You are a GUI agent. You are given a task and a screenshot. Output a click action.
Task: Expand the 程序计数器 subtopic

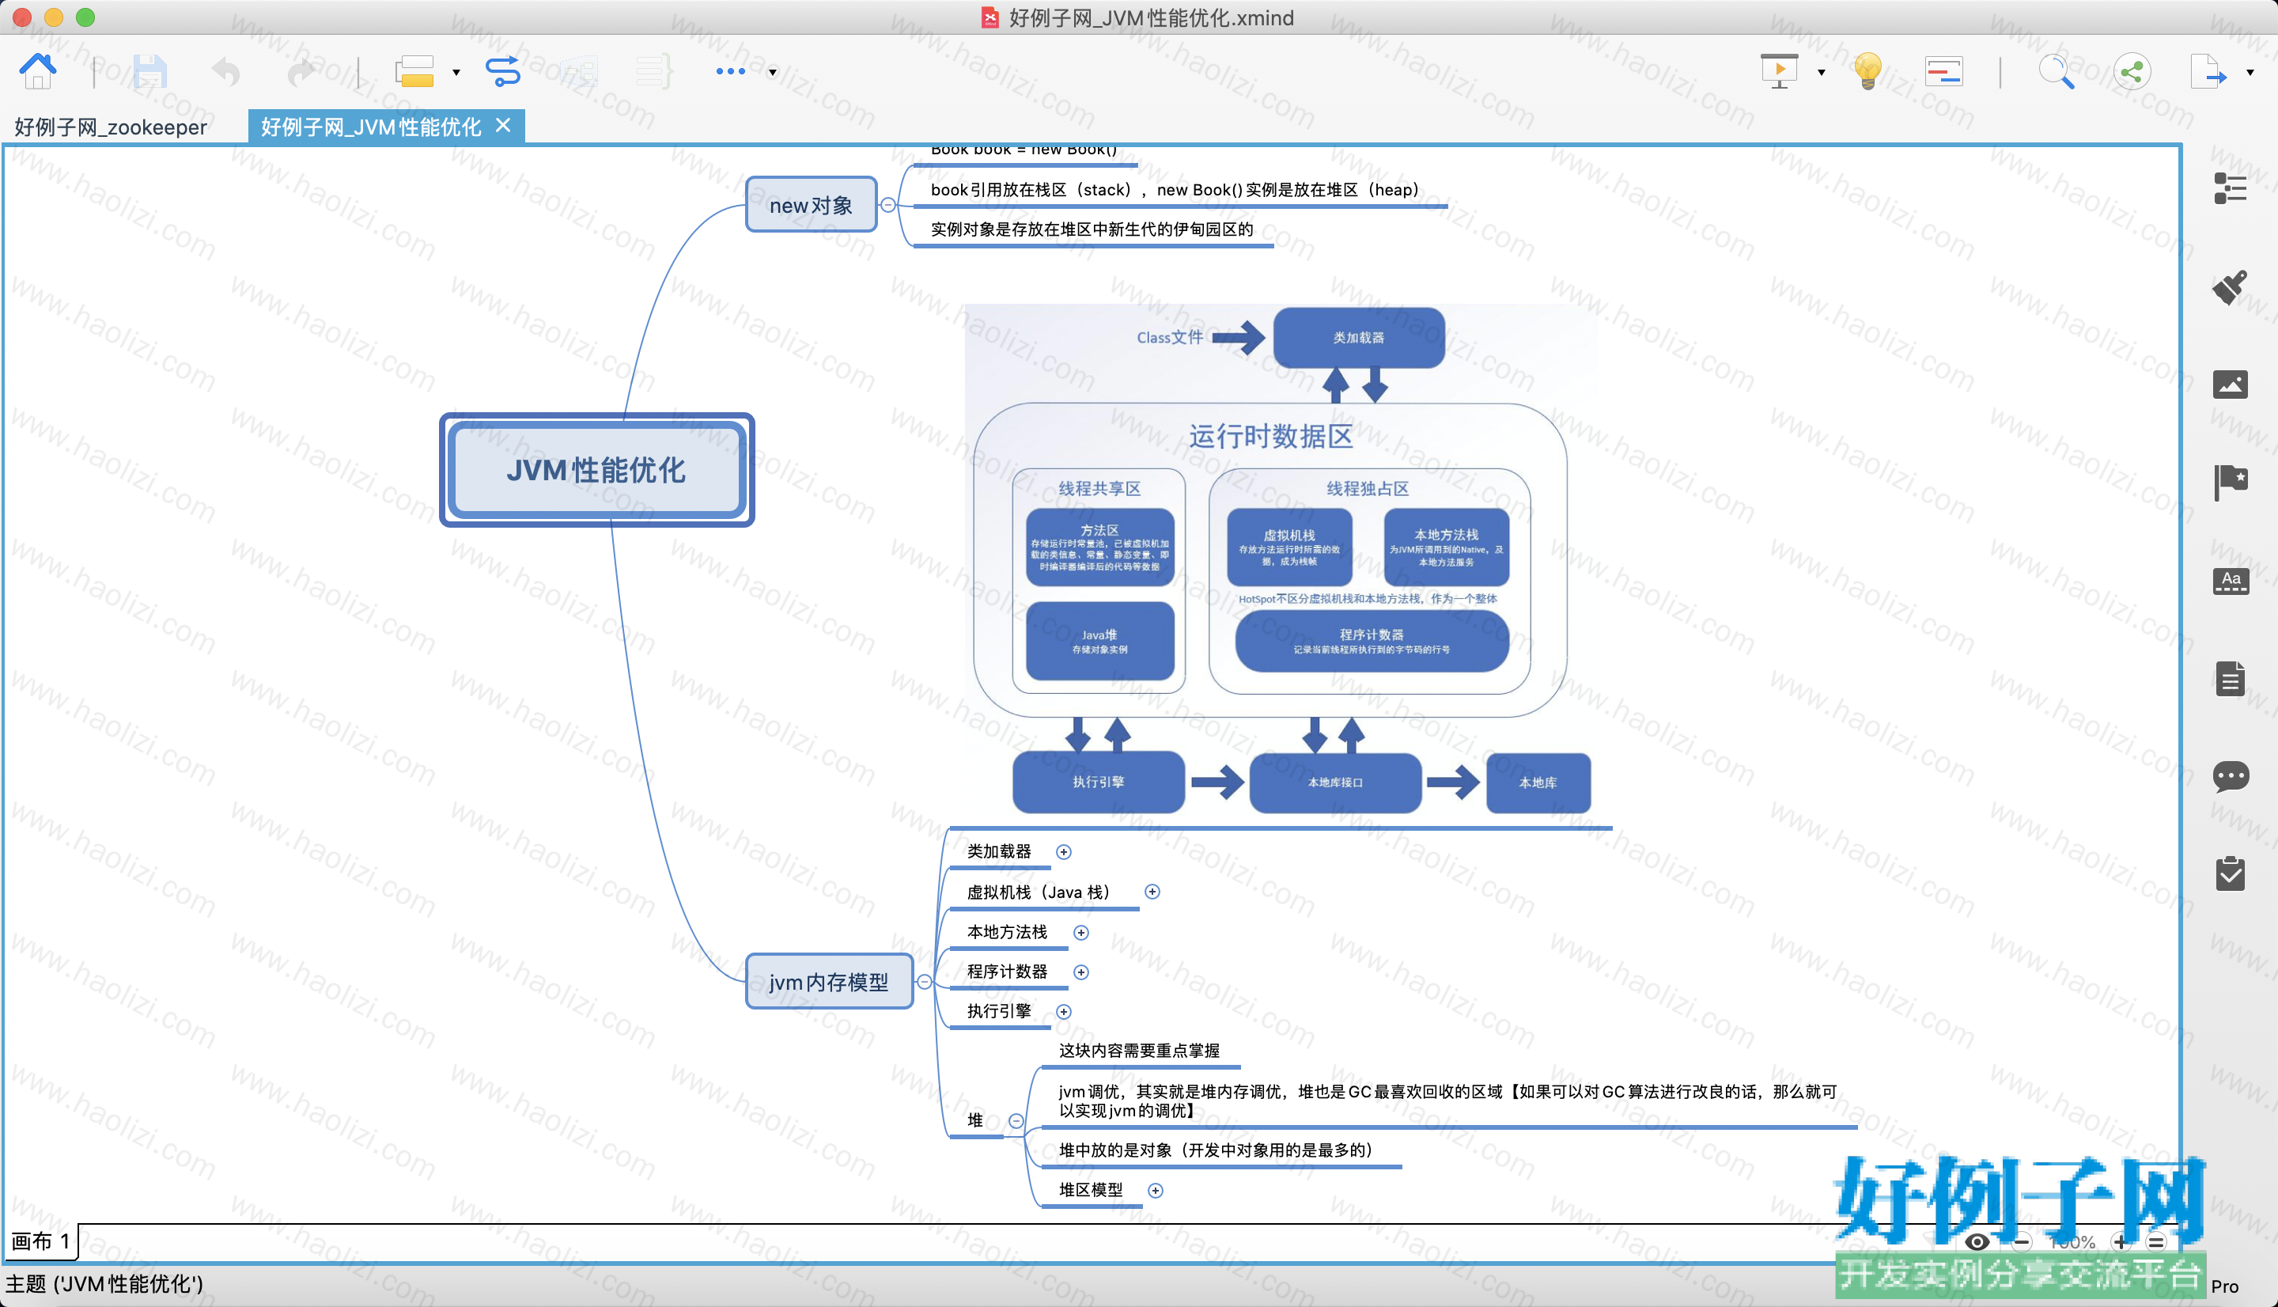click(1081, 972)
